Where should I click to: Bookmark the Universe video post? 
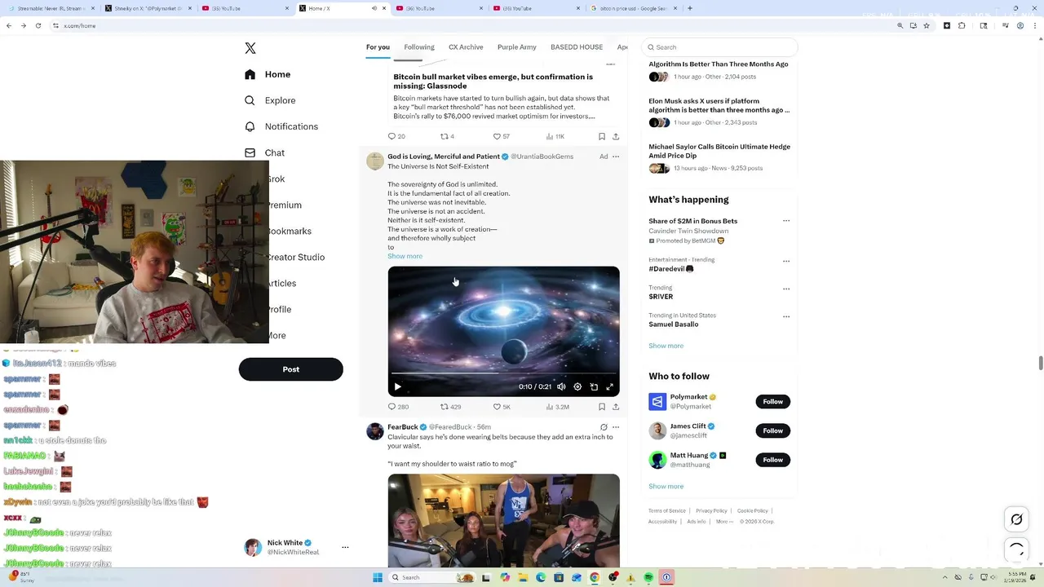point(602,407)
